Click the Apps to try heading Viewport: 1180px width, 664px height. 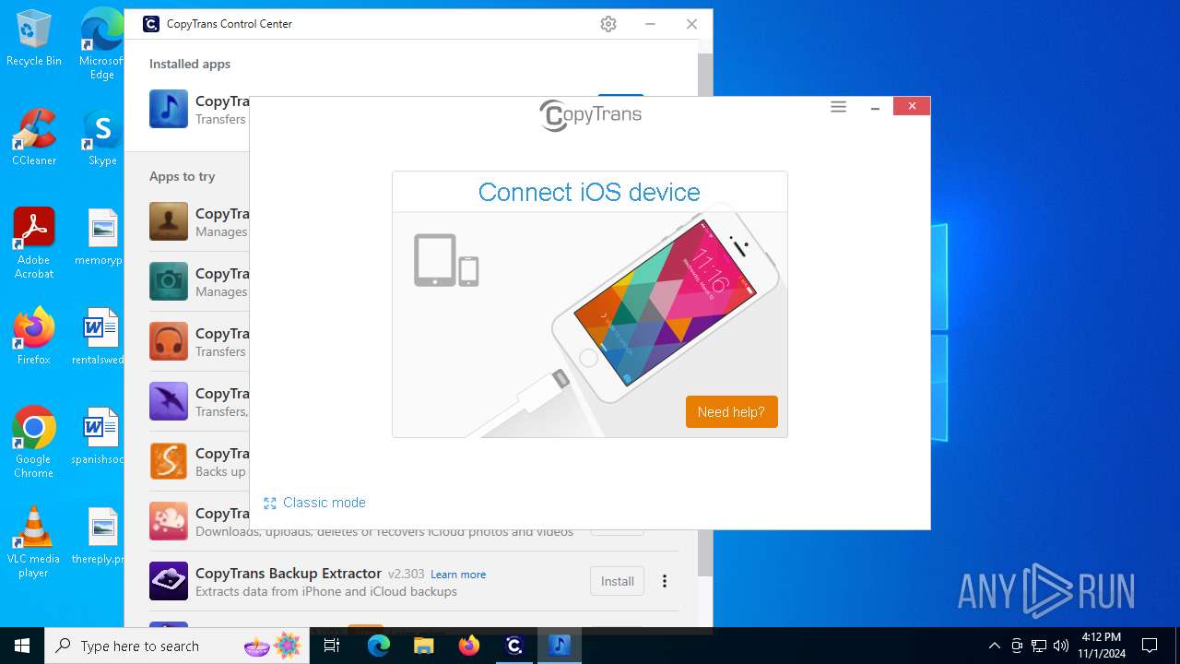[x=183, y=176]
